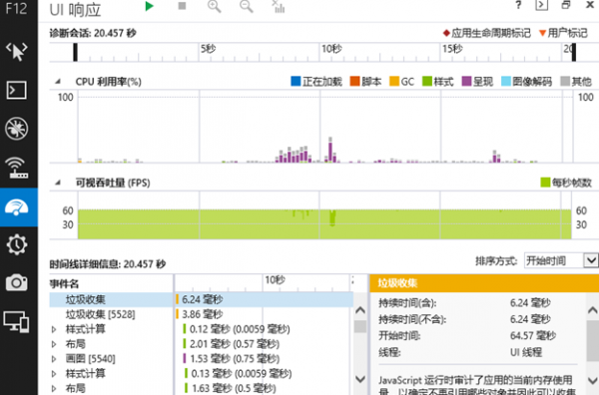Click the 其他 gray legend swatch

pos(565,81)
